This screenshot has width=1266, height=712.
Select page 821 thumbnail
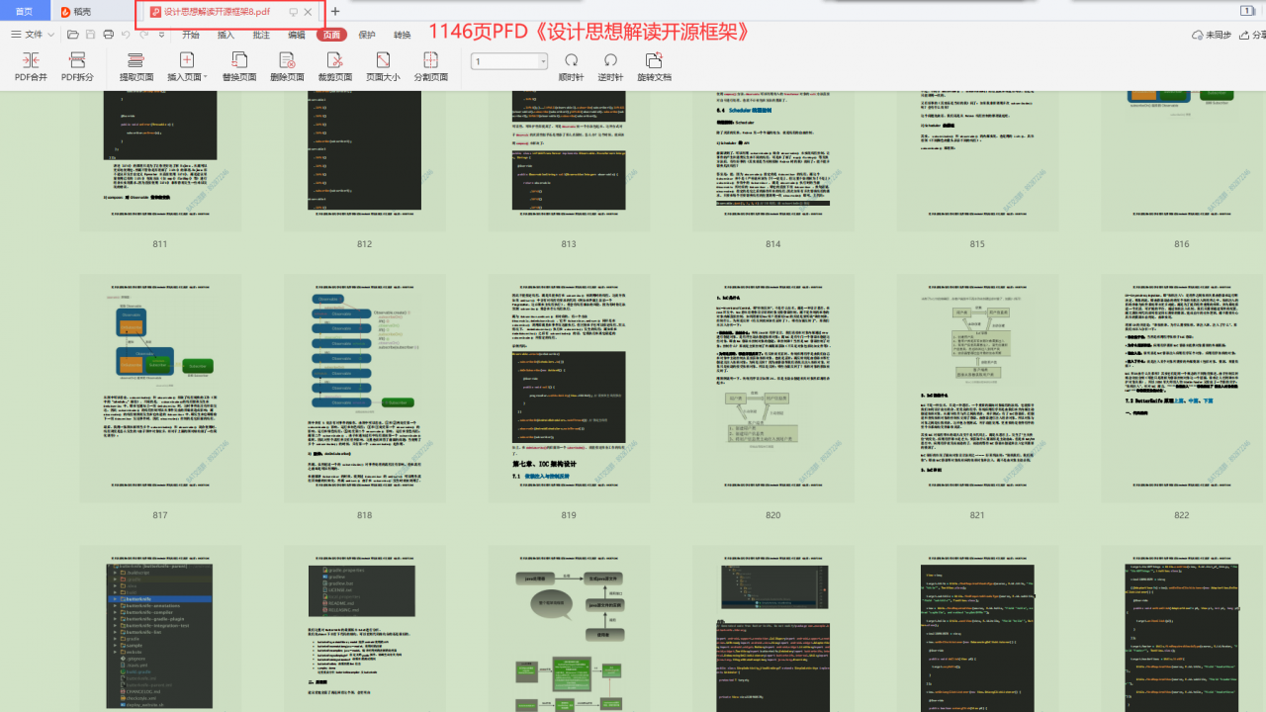[977, 389]
